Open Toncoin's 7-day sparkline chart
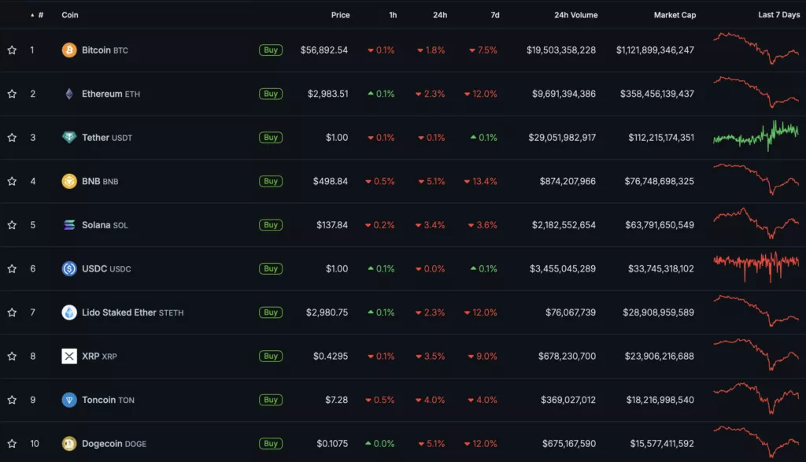 point(756,398)
